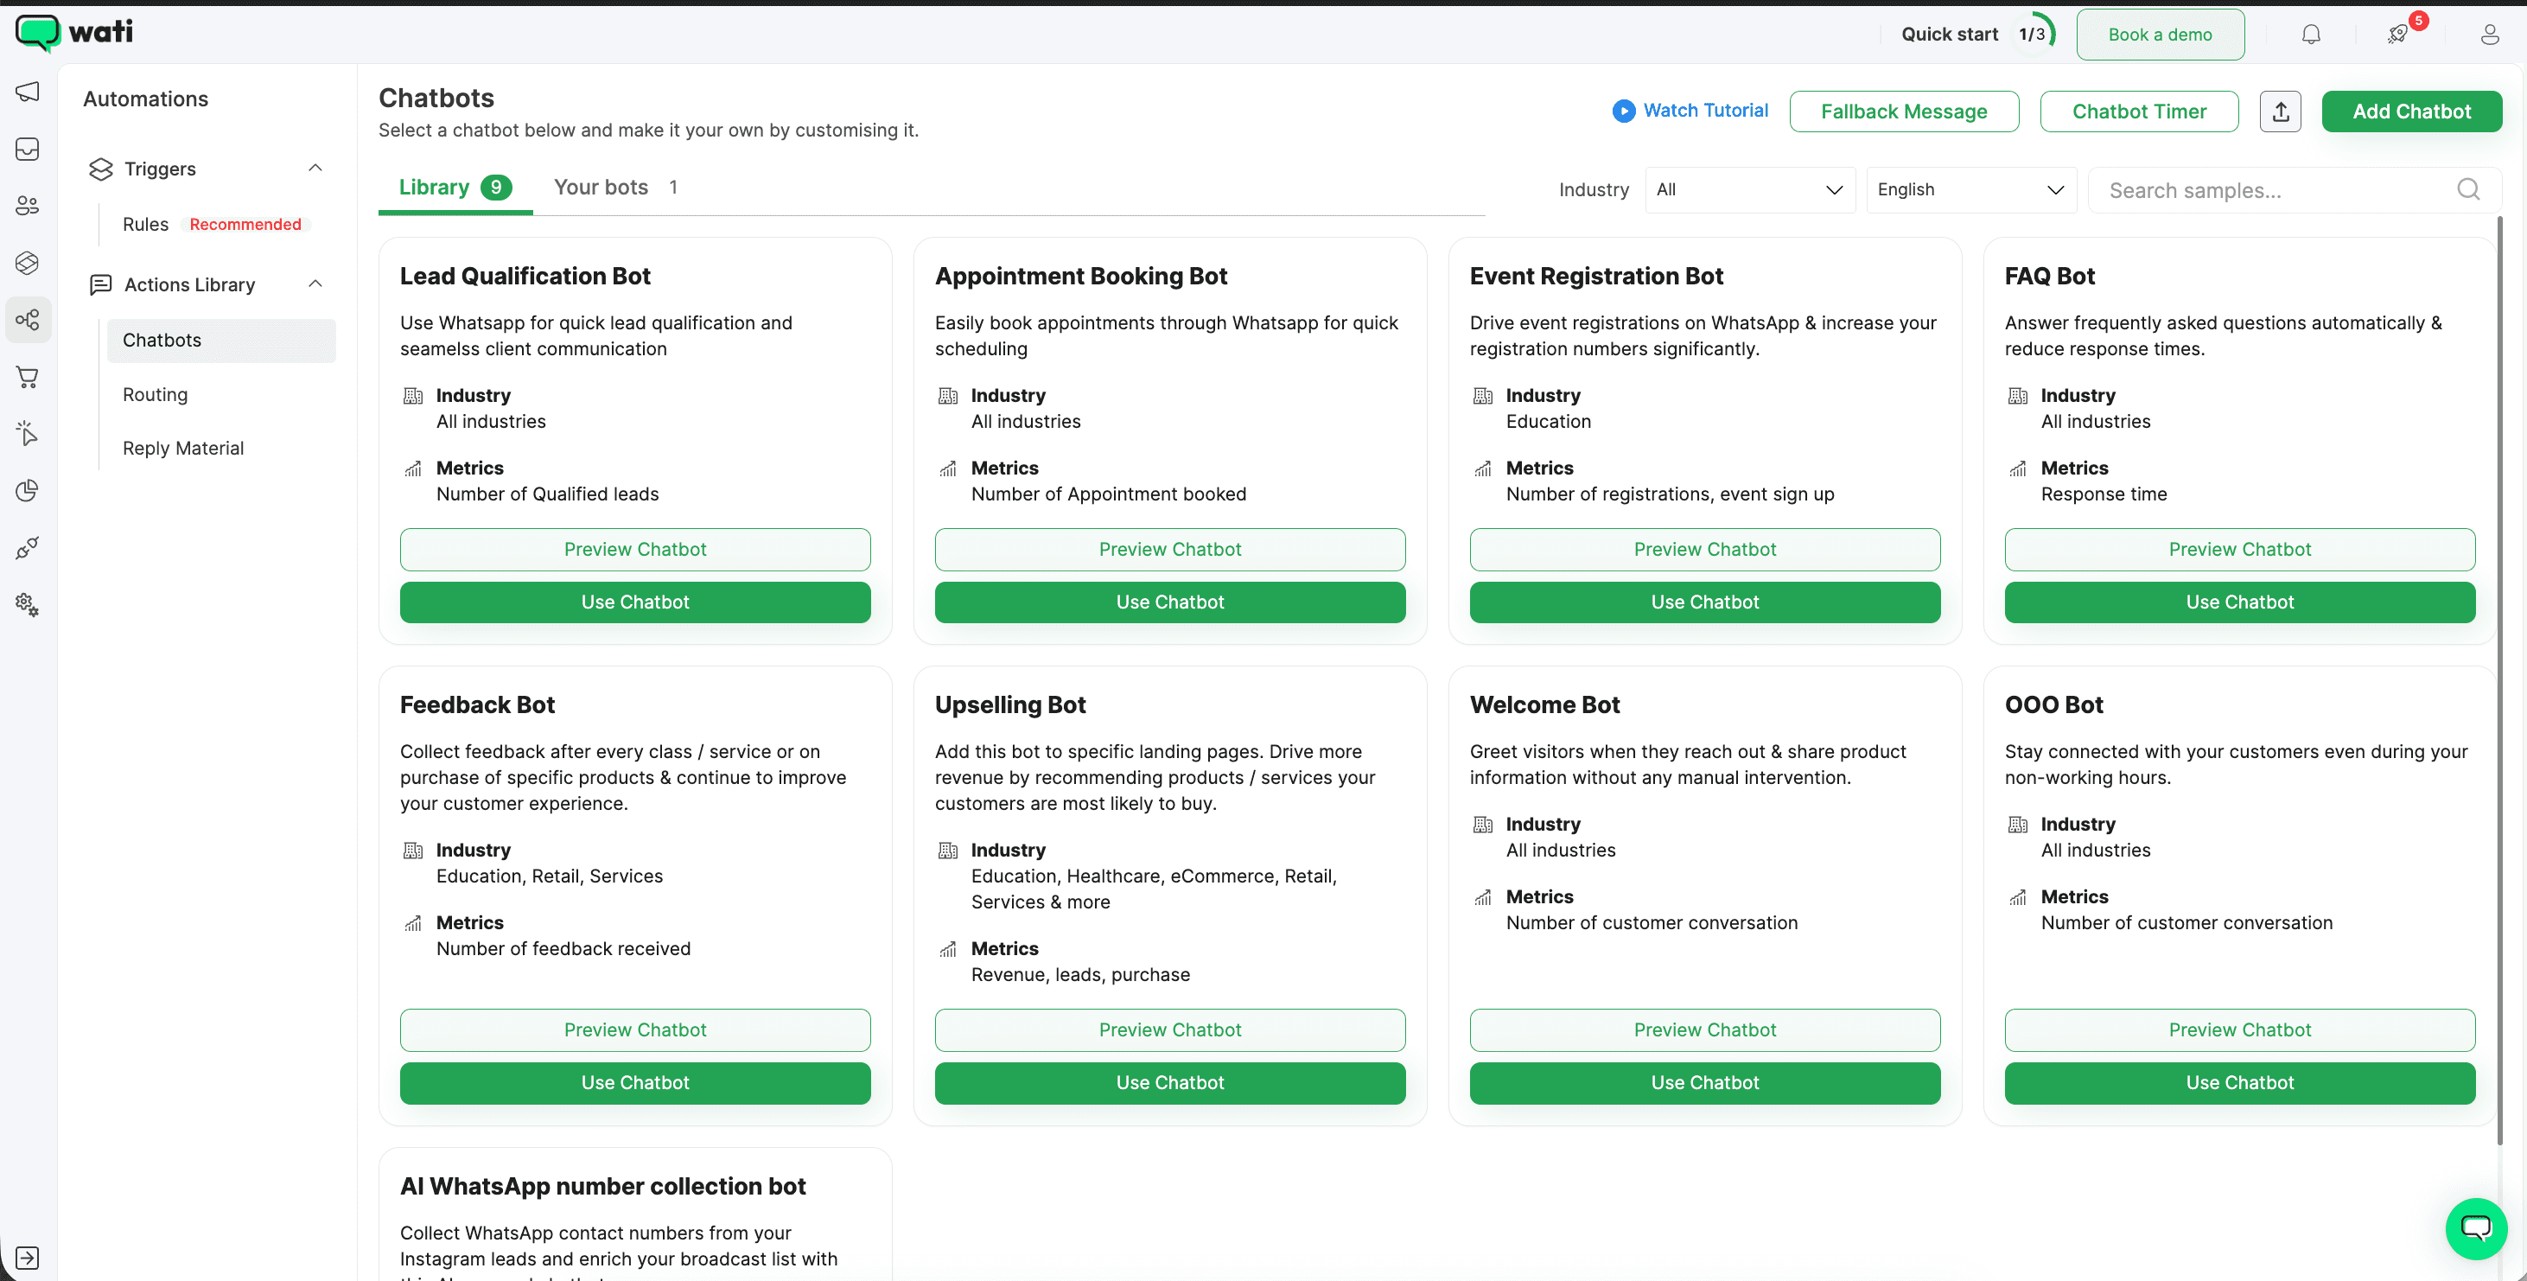Use the FAQ Bot chatbot
The width and height of the screenshot is (2527, 1281).
pyautogui.click(x=2239, y=602)
